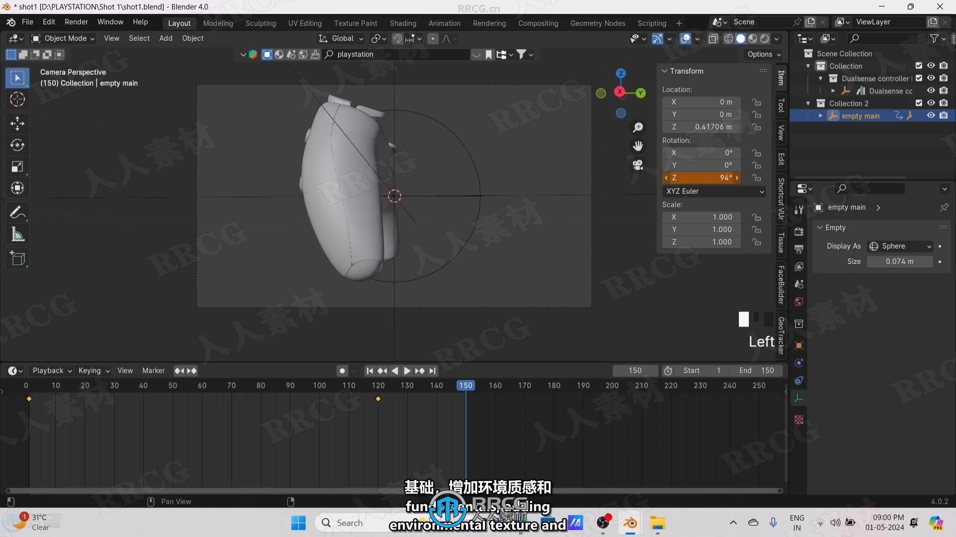Toggle snapping magnet icon
956x537 pixels.
397,39
